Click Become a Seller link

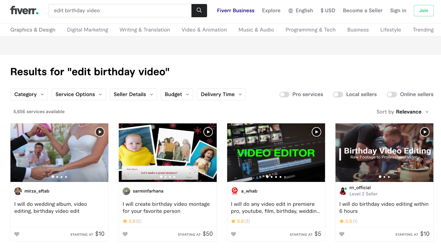363,10
